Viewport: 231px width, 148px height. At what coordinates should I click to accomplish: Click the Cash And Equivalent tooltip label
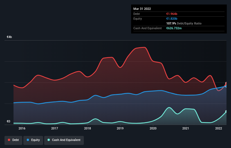pyautogui.click(x=147, y=28)
